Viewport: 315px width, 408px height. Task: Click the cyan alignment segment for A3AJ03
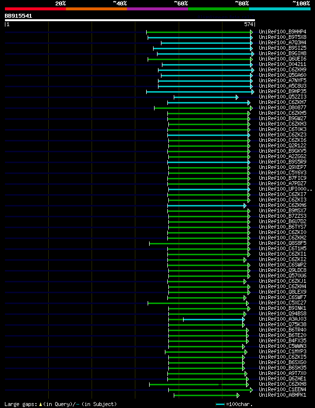pos(214,319)
